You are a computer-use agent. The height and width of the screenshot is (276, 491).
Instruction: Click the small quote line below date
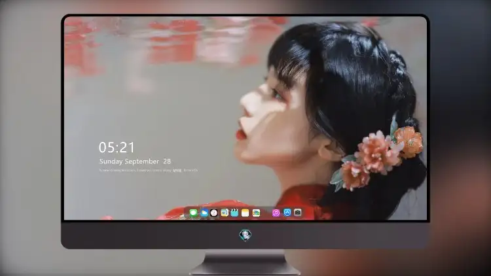point(149,170)
